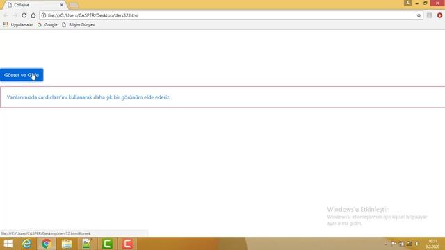Screen dimensions: 445x250
Task: Open a new browser tab
Action: 74,5
